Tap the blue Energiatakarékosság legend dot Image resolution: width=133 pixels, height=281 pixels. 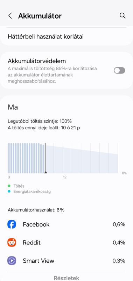9,191
